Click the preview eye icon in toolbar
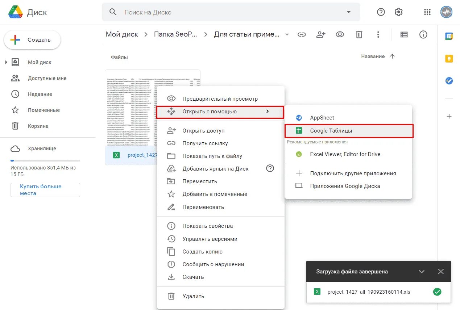 [340, 34]
